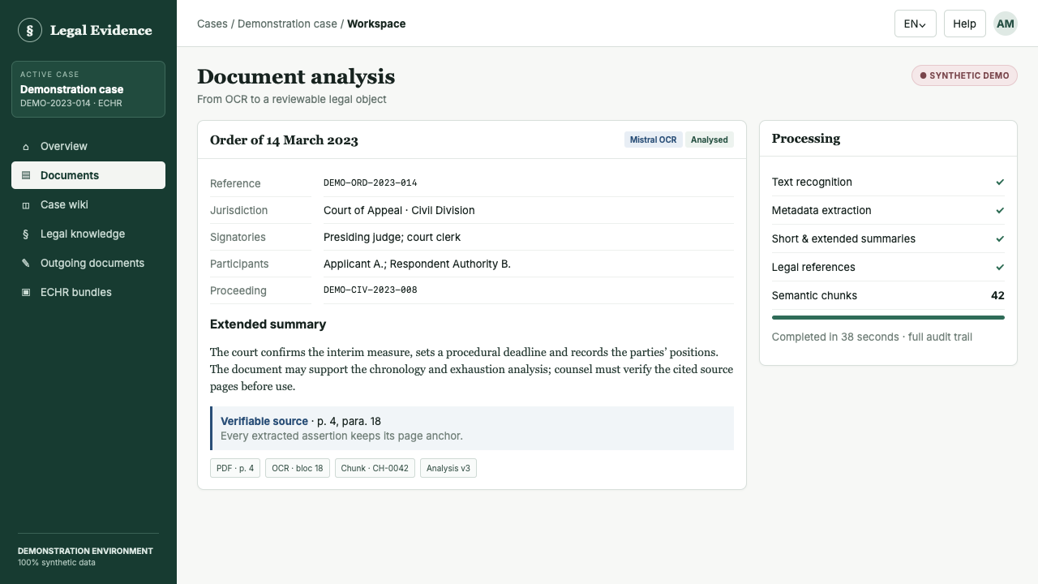Click the Help button

965,24
